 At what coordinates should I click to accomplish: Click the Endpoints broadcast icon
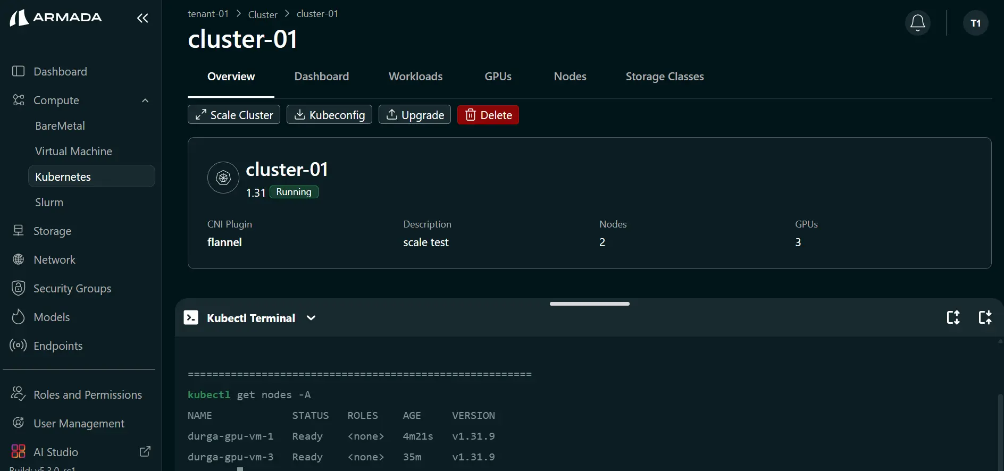point(19,346)
